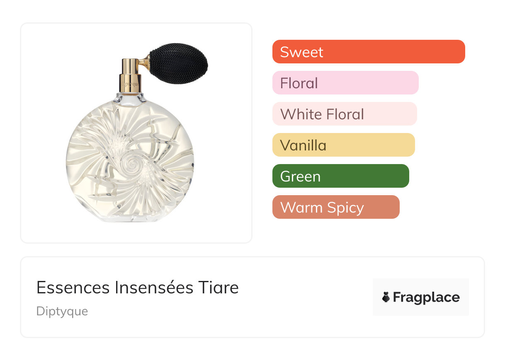Select the Green accord bar
Viewport: 505px width, 358px height.
(x=340, y=176)
